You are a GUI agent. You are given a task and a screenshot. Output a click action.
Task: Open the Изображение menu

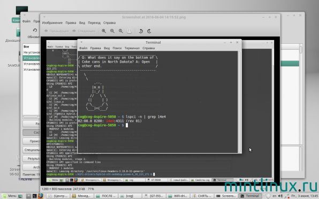pyautogui.click(x=52, y=23)
